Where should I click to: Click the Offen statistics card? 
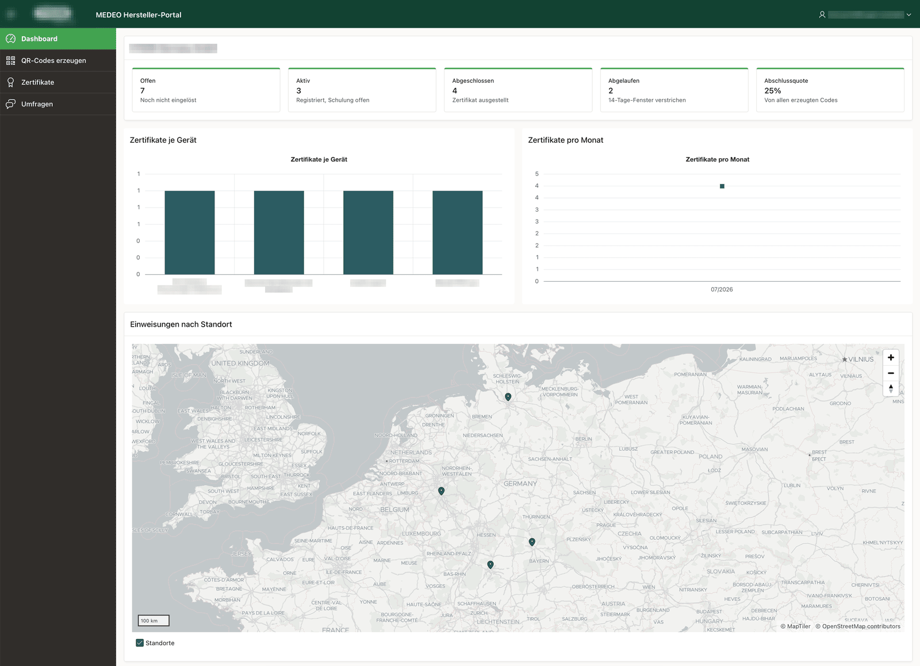[206, 90]
